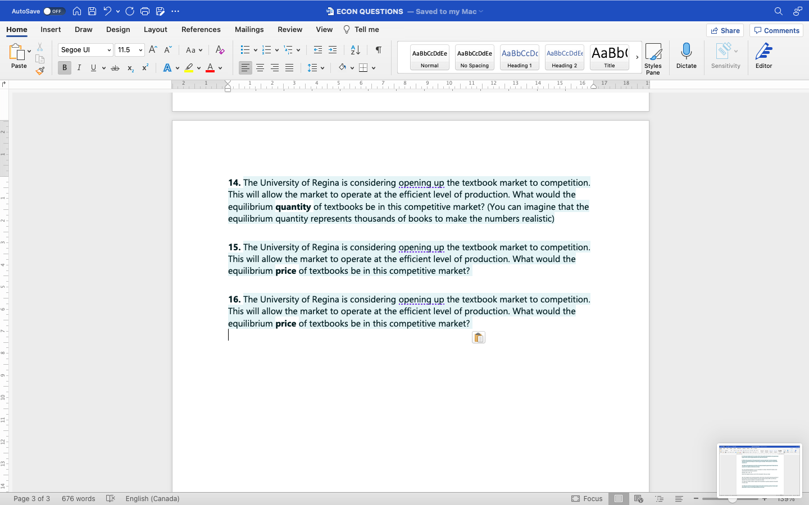809x505 pixels.
Task: Show or hide paragraph marks
Action: [379, 50]
